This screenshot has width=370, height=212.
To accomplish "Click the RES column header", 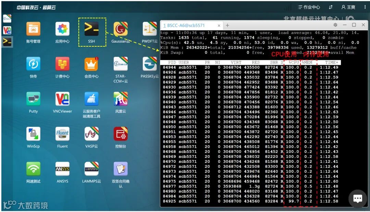I will click(x=256, y=62).
